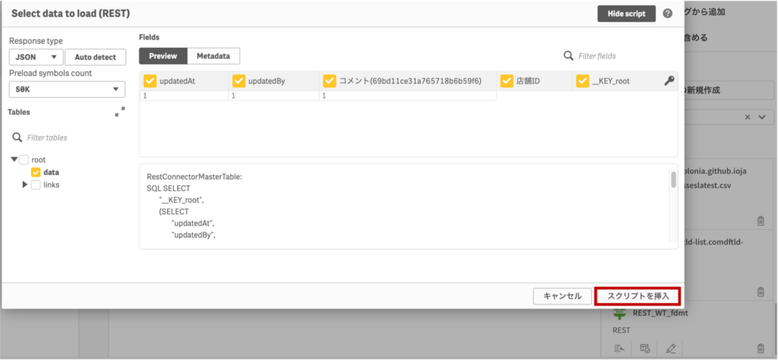Switch to the Metadata tab
Image resolution: width=778 pixels, height=360 pixels.
click(x=213, y=56)
